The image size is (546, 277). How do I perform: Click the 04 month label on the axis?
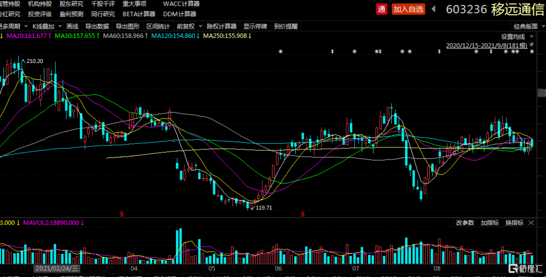[133, 268]
